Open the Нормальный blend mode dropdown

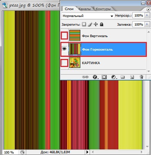click(x=88, y=16)
